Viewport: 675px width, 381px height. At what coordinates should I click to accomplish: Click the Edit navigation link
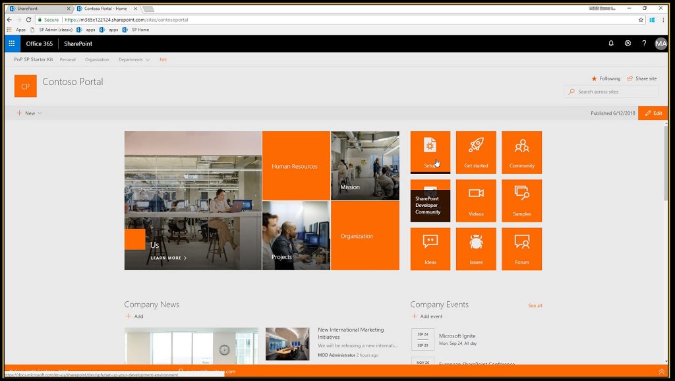coord(163,60)
